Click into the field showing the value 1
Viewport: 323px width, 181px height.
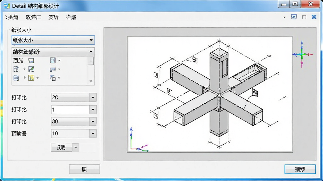tap(70, 110)
